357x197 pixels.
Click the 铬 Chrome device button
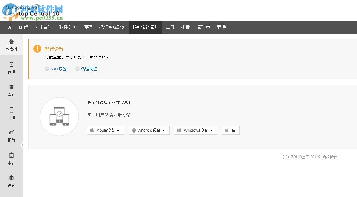231,130
